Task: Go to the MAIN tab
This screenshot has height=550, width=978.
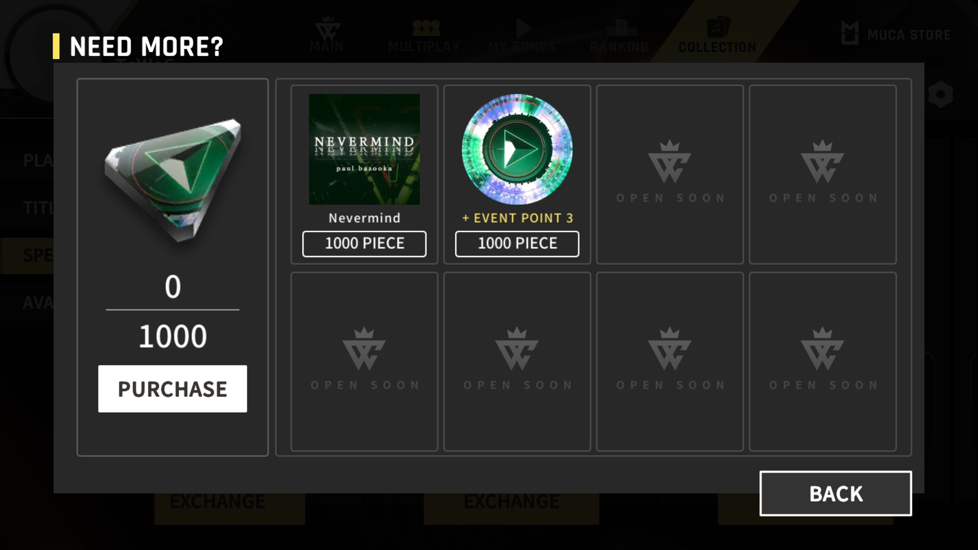Action: 327,34
